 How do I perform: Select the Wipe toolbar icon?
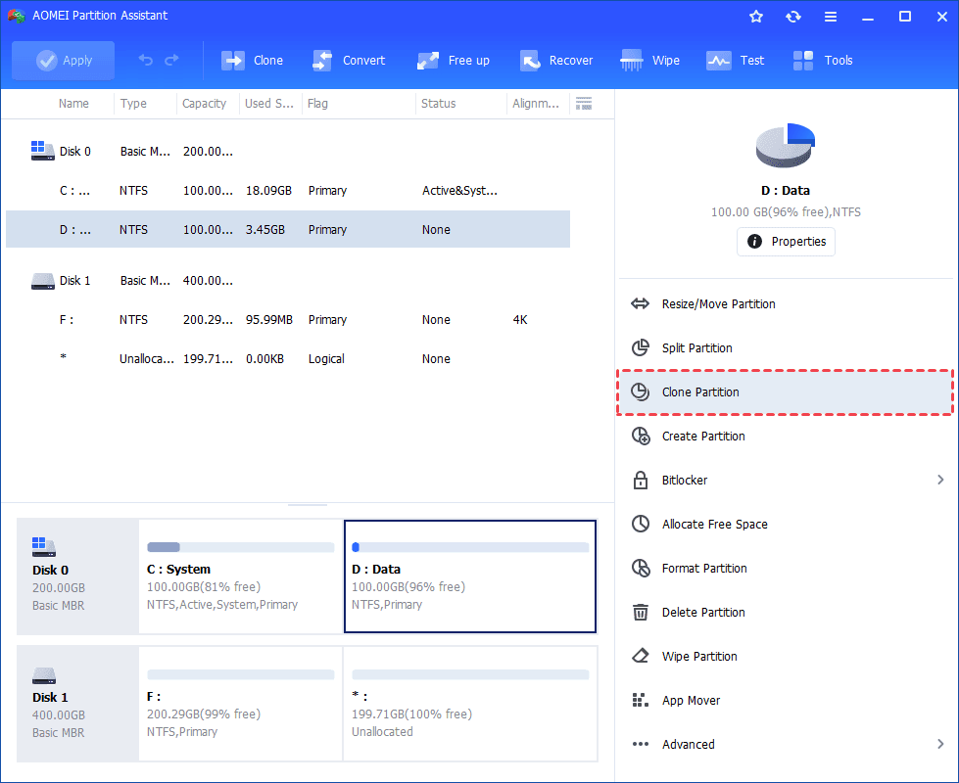tap(649, 60)
